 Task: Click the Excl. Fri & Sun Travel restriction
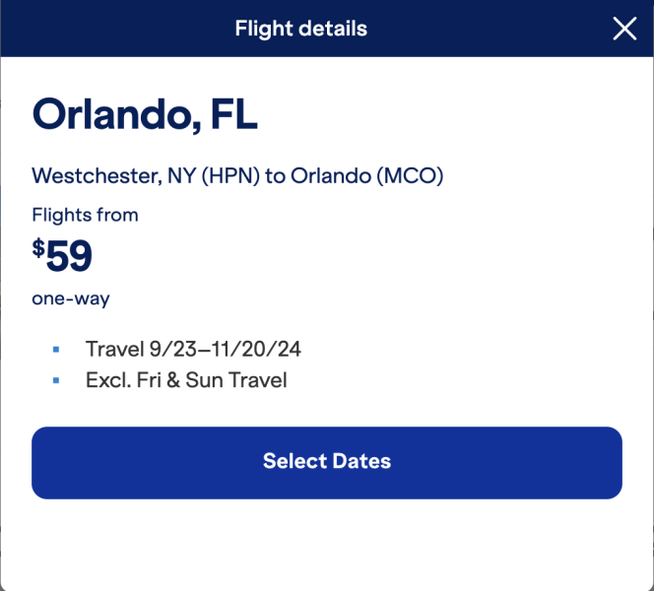[x=186, y=379]
